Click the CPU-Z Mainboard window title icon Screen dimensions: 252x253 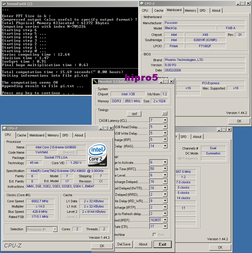coord(142,3)
